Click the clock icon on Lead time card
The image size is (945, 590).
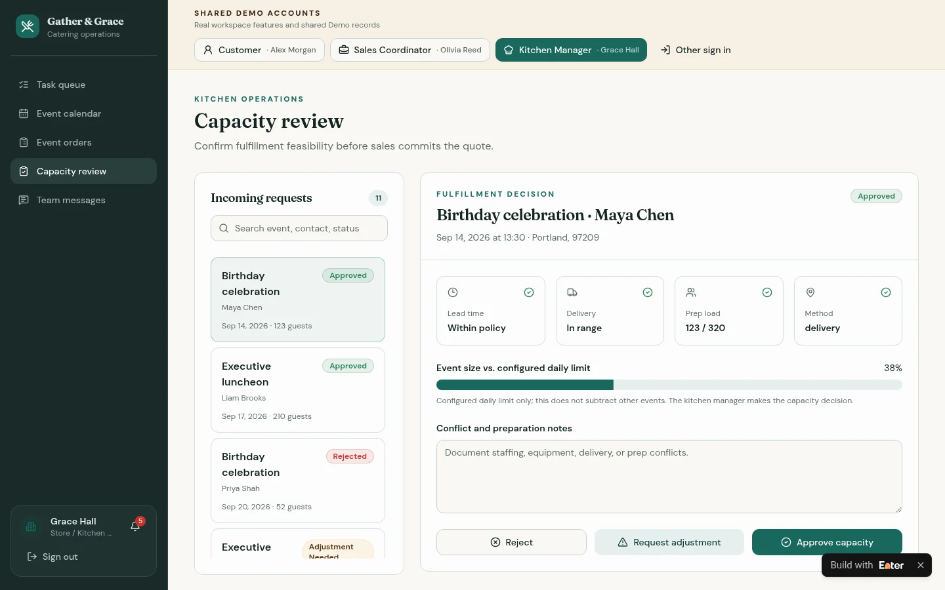(x=453, y=292)
